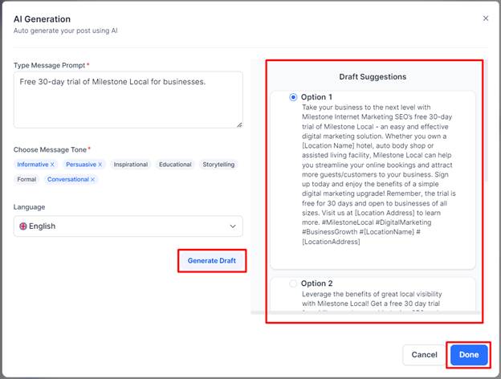
Task: Click the AI Generation title
Action: 42,19
